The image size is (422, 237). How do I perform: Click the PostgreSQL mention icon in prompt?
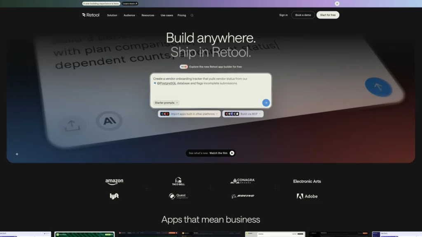tap(155, 83)
